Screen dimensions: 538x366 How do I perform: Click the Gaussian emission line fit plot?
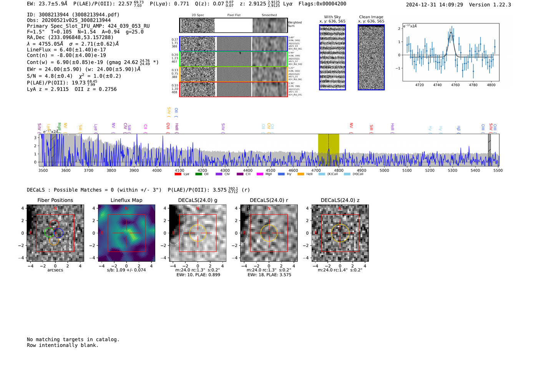tap(451, 52)
